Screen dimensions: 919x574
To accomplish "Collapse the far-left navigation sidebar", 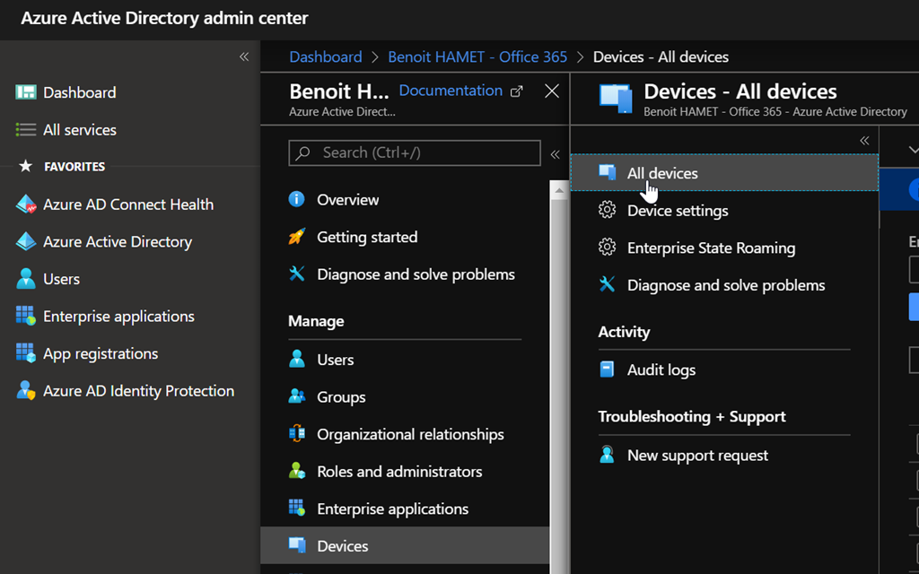I will coord(244,57).
